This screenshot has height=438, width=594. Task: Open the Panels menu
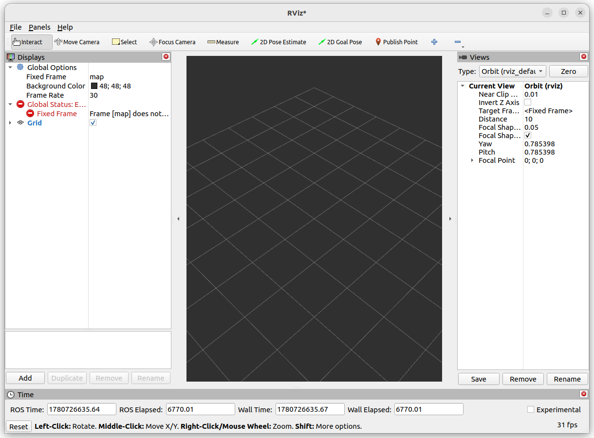click(39, 27)
